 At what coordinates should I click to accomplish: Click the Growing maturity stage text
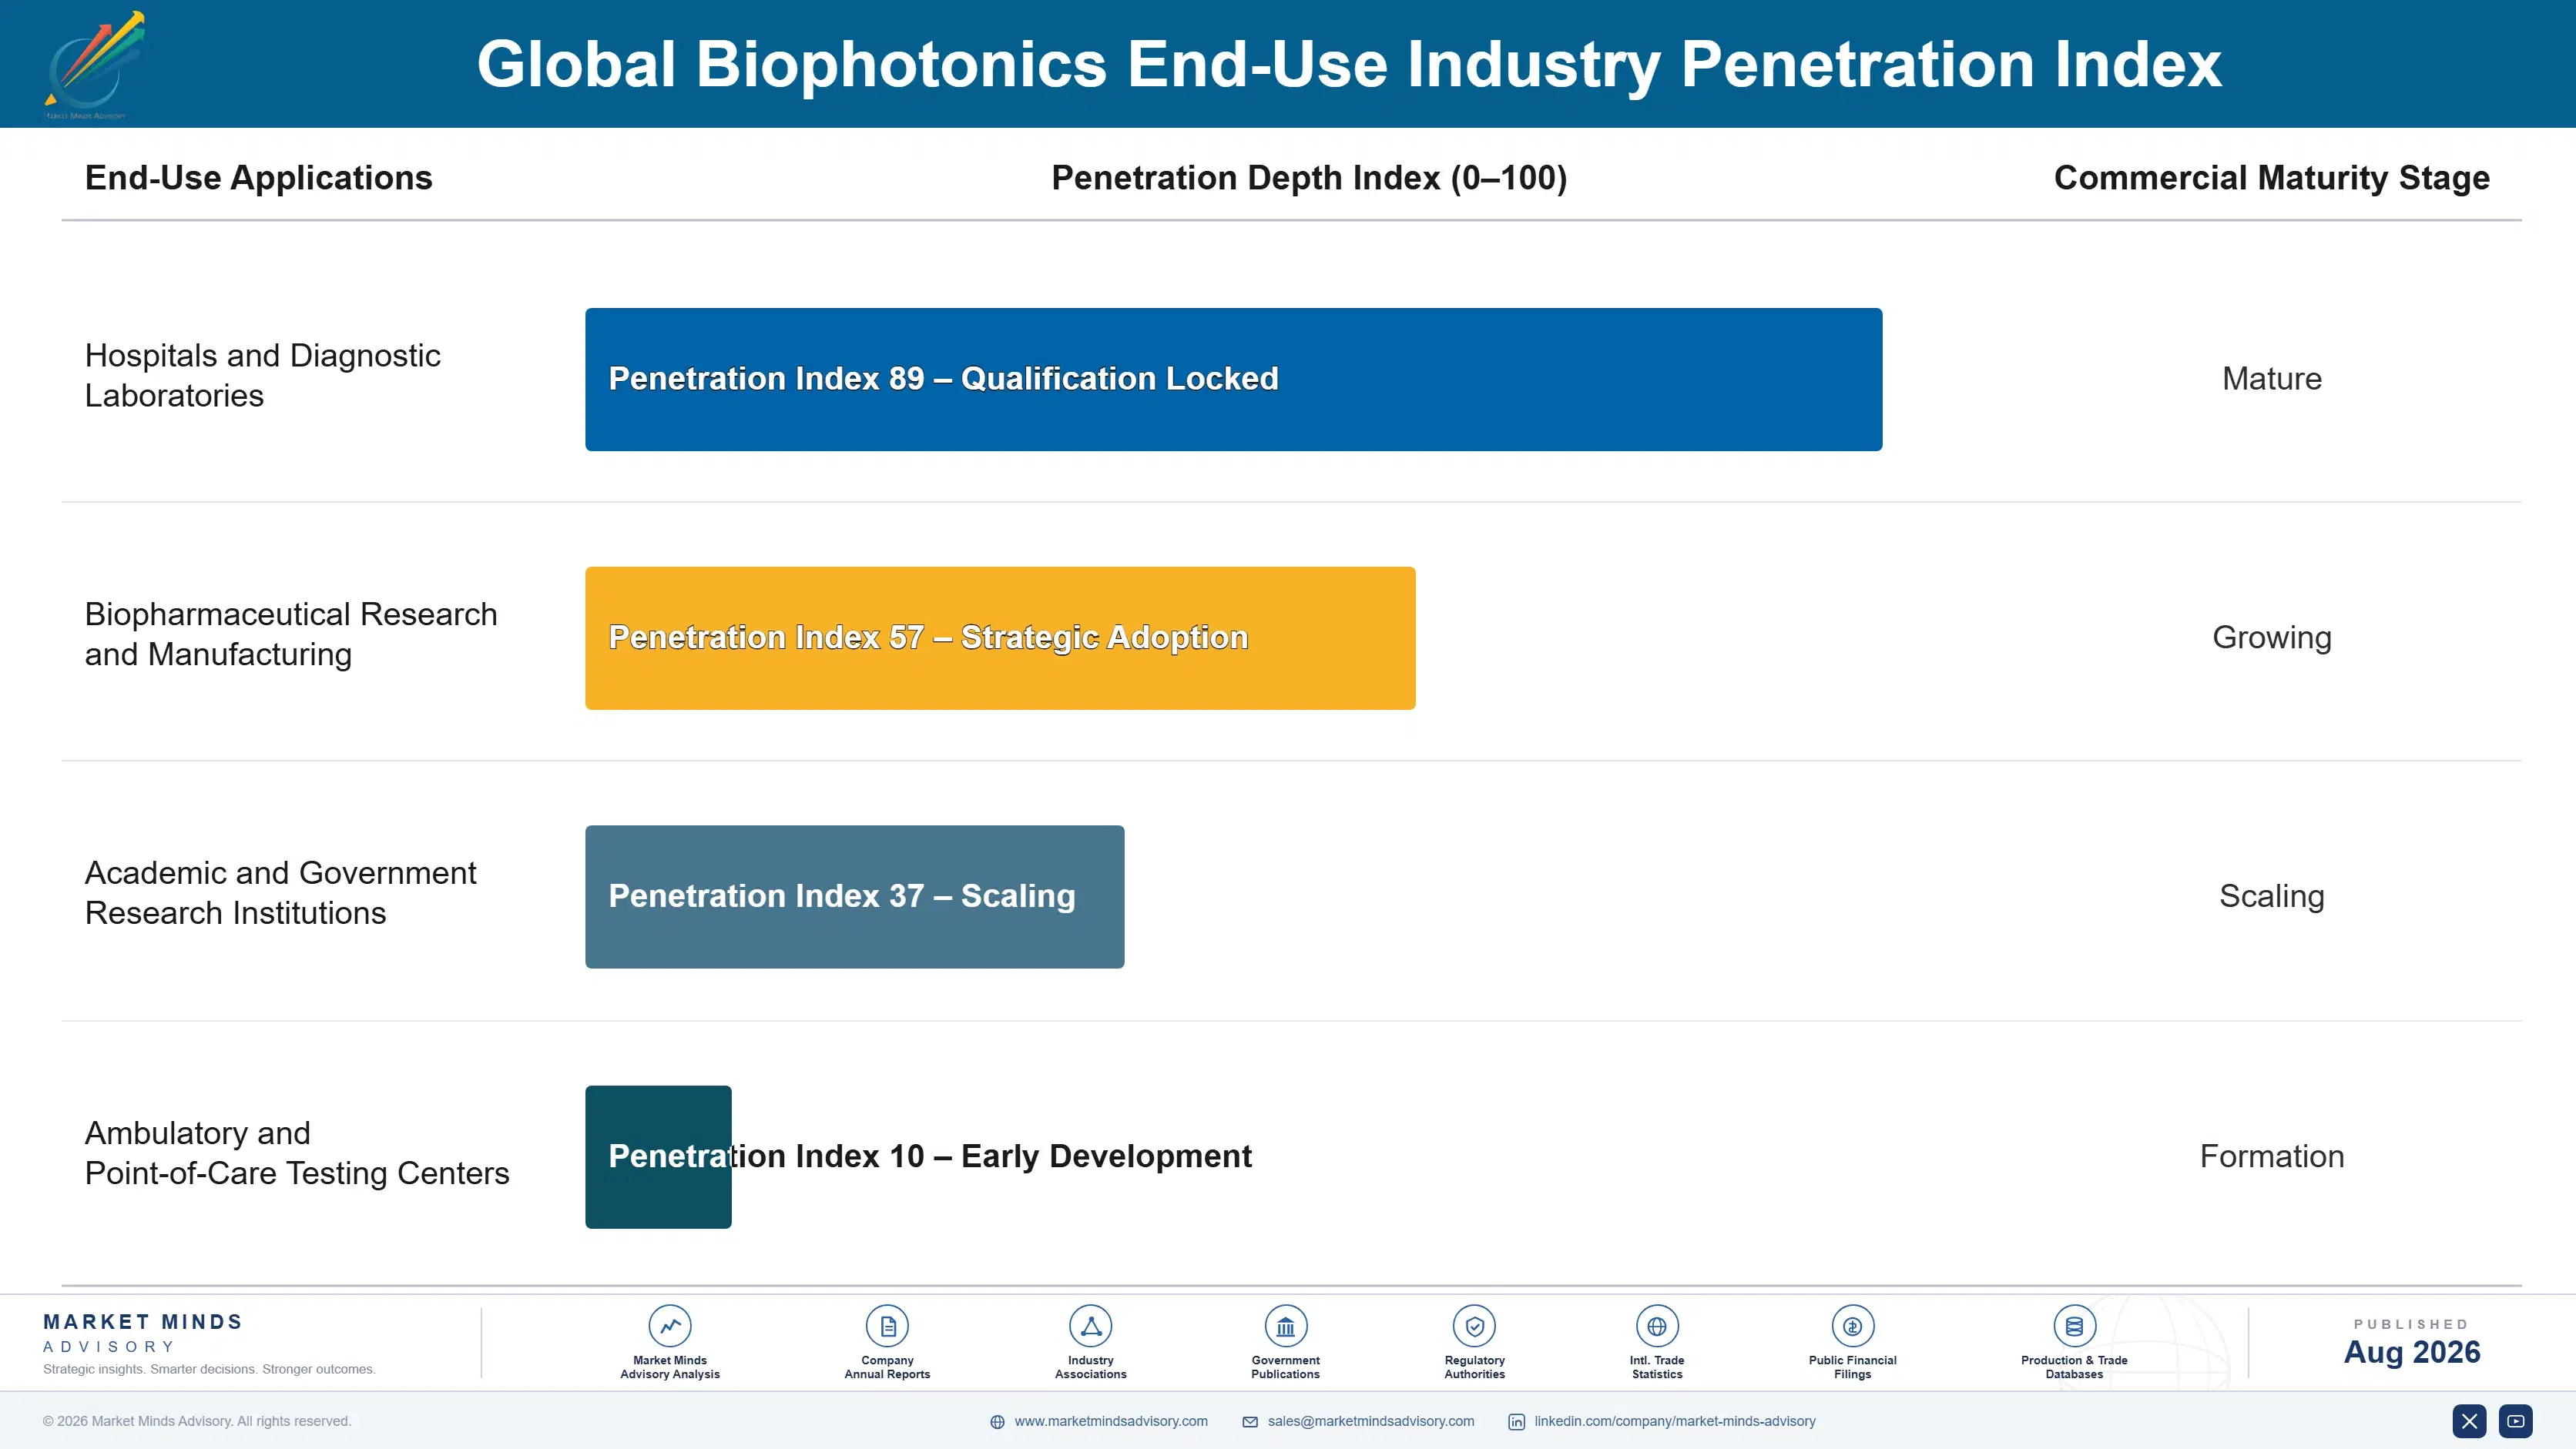tap(2272, 637)
